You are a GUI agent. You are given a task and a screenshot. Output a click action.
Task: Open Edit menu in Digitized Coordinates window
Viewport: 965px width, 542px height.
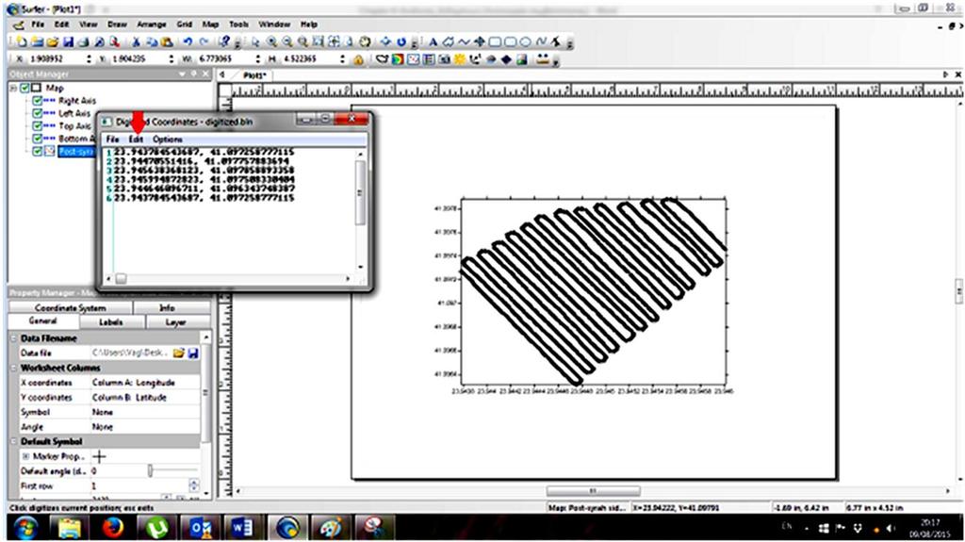136,140
